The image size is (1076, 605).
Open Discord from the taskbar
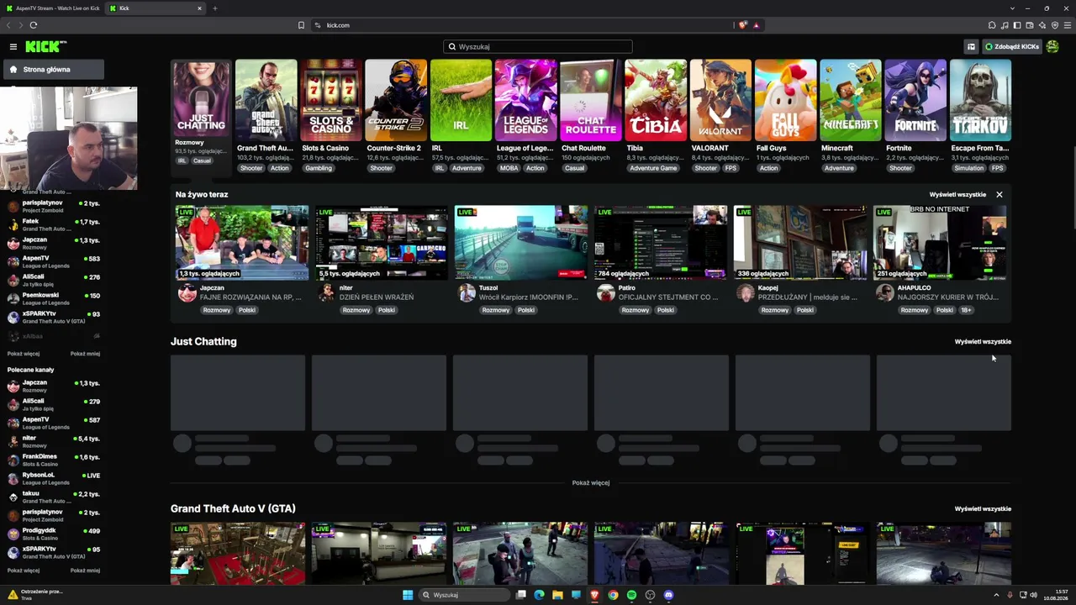(x=668, y=595)
